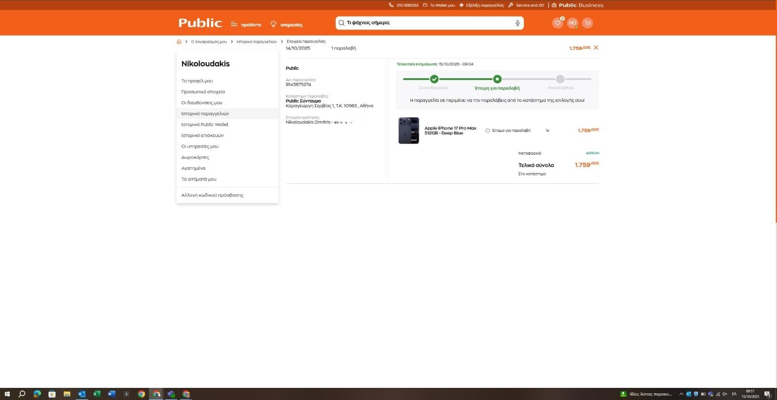The image size is (777, 400).
Task: Open Ιστορικό επισκευών in sidebar
Action: 203,135
